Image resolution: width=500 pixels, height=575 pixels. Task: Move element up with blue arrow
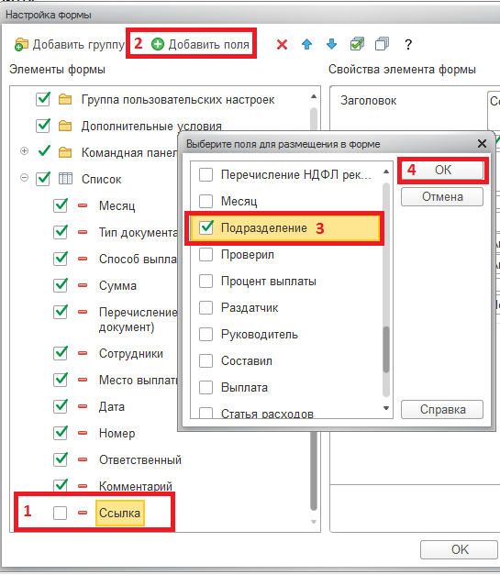306,44
